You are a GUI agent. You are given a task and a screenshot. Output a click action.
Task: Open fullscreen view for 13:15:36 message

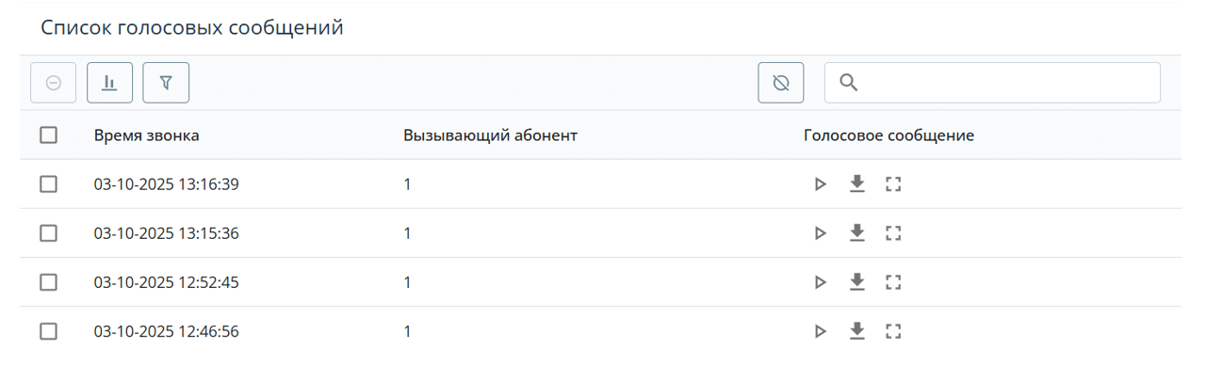pyautogui.click(x=894, y=233)
